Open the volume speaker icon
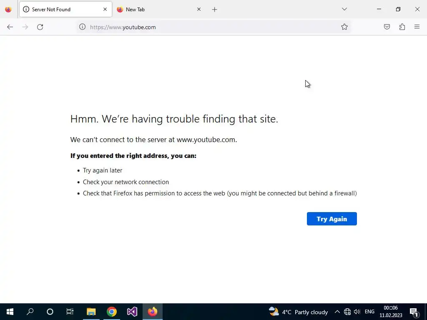This screenshot has height=320, width=427. 357,312
